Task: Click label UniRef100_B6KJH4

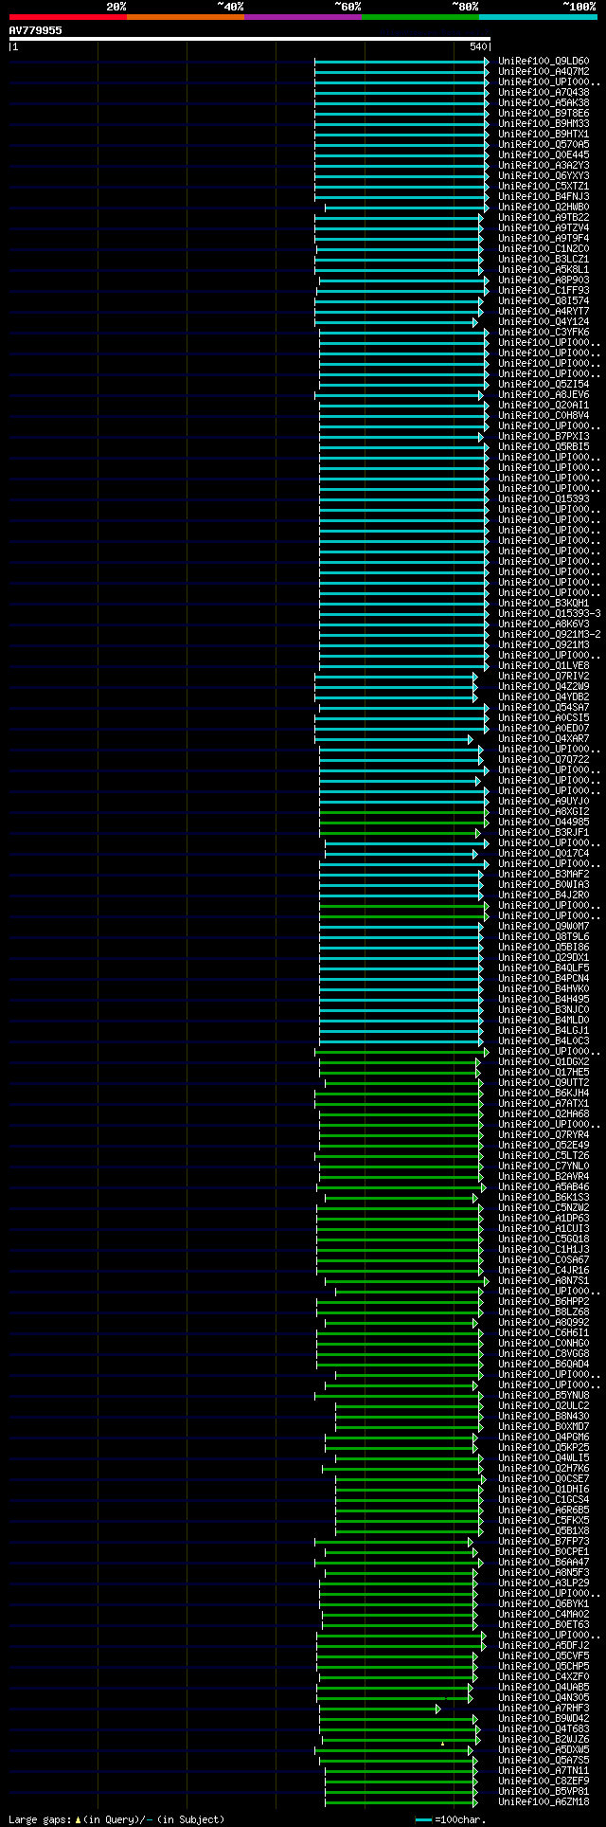Action: 544,1094
